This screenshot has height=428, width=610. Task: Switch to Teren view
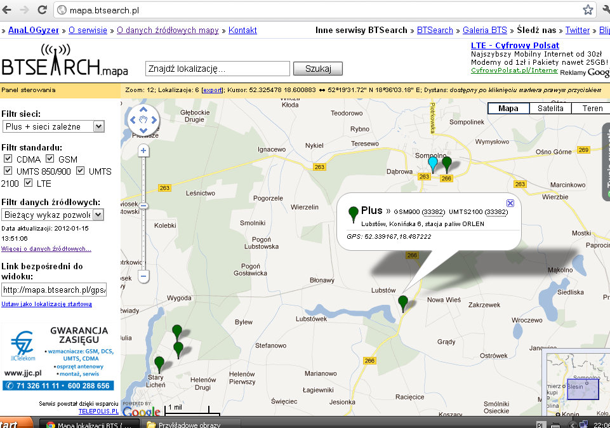pos(592,108)
